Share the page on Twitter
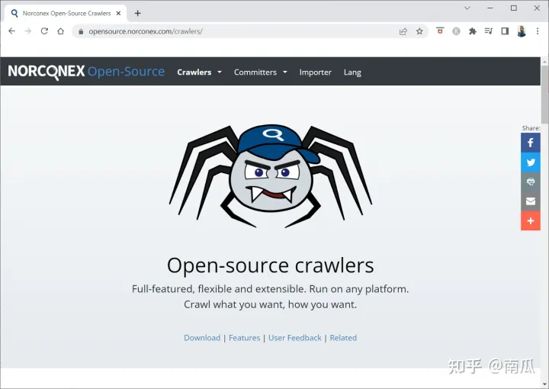 click(531, 162)
